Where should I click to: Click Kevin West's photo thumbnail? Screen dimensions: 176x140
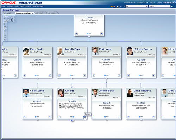[95, 51]
